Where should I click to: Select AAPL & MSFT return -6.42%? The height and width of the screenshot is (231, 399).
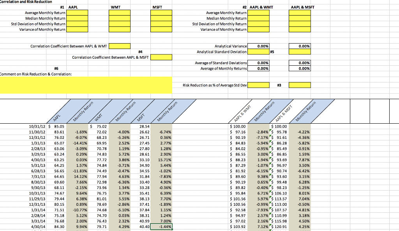coord(300,171)
